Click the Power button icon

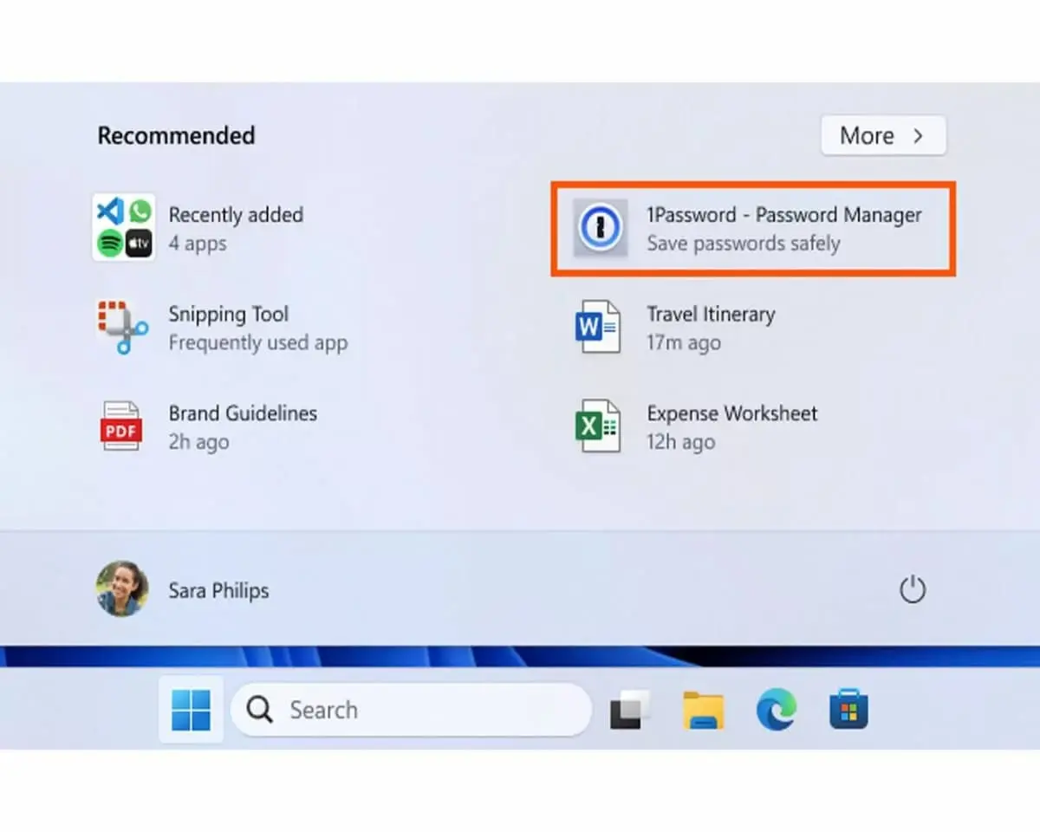912,590
